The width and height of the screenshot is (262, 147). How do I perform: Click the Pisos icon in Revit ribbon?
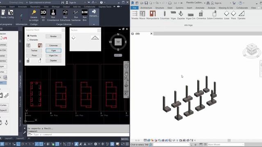coord(233,13)
